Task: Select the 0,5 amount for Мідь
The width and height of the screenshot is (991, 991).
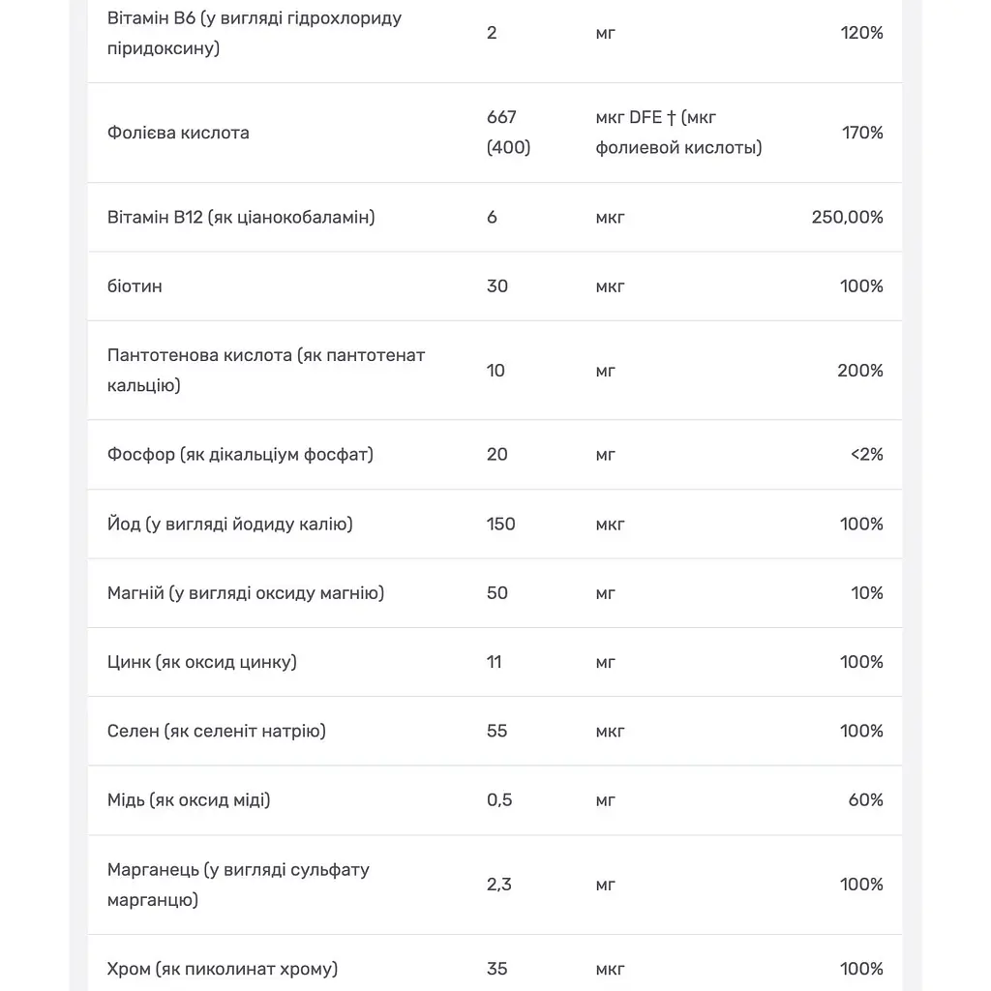Action: (499, 800)
